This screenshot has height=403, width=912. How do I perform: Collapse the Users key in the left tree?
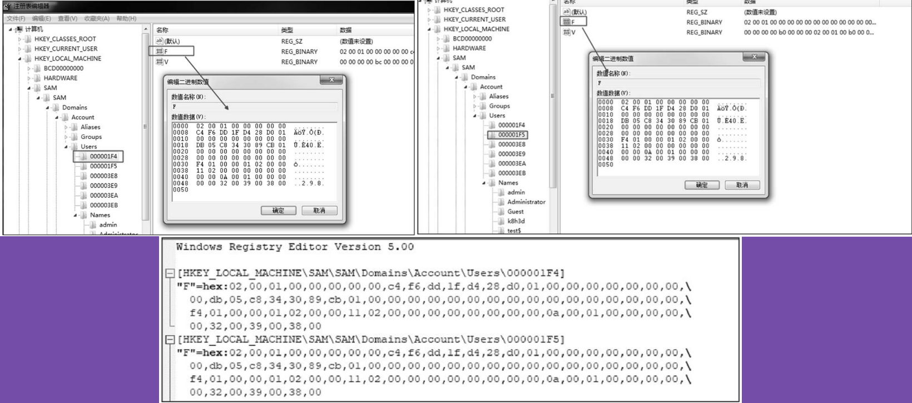coord(66,147)
